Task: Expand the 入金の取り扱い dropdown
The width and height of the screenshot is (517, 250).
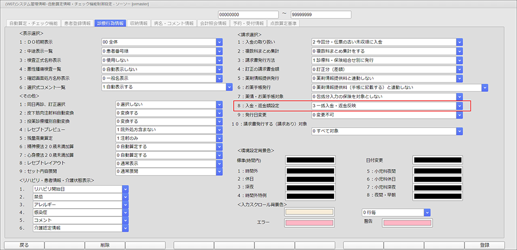Action: [x=459, y=42]
